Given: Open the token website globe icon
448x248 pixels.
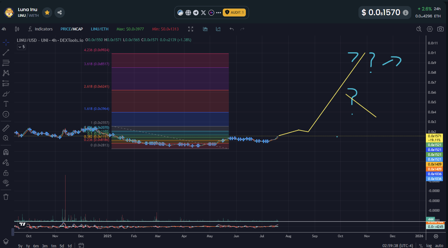Looking at the screenshot, I should (188, 13).
